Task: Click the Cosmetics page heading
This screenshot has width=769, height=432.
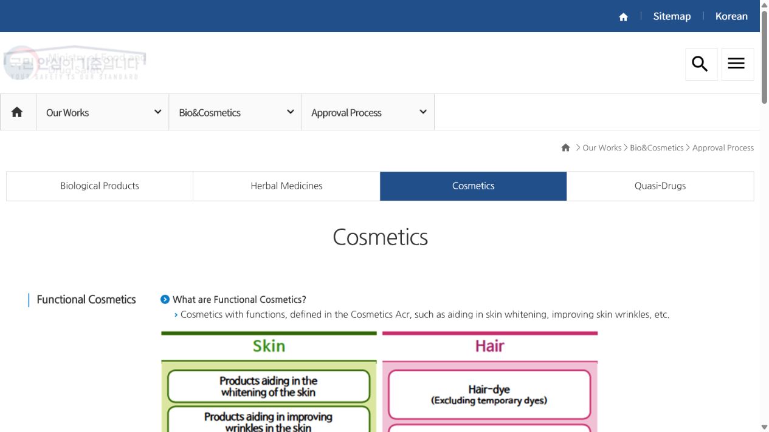Action: pyautogui.click(x=381, y=237)
